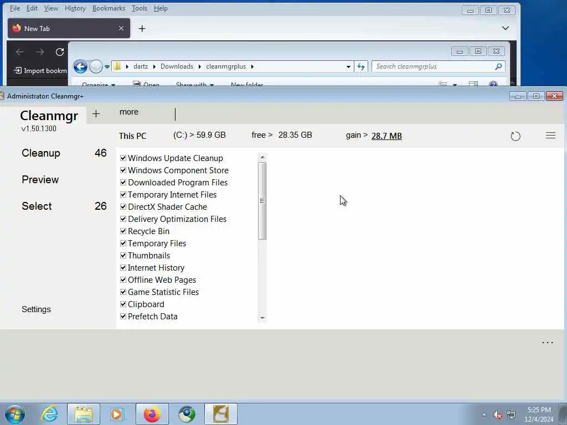The width and height of the screenshot is (567, 425).
Task: Click Preview in the Cleanmgr+ sidebar
Action: [40, 180]
